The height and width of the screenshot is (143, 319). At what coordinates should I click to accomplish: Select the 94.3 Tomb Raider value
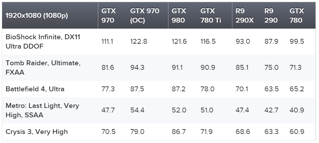137,67
